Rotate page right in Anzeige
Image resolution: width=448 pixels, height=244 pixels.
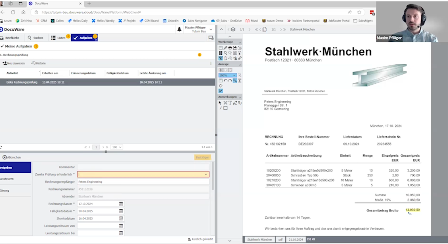(x=230, y=81)
